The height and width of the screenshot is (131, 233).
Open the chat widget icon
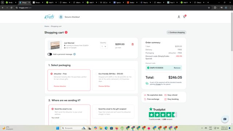tap(225, 119)
